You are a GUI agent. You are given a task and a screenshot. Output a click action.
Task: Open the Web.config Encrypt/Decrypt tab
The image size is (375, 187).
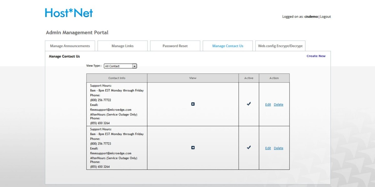pos(280,46)
